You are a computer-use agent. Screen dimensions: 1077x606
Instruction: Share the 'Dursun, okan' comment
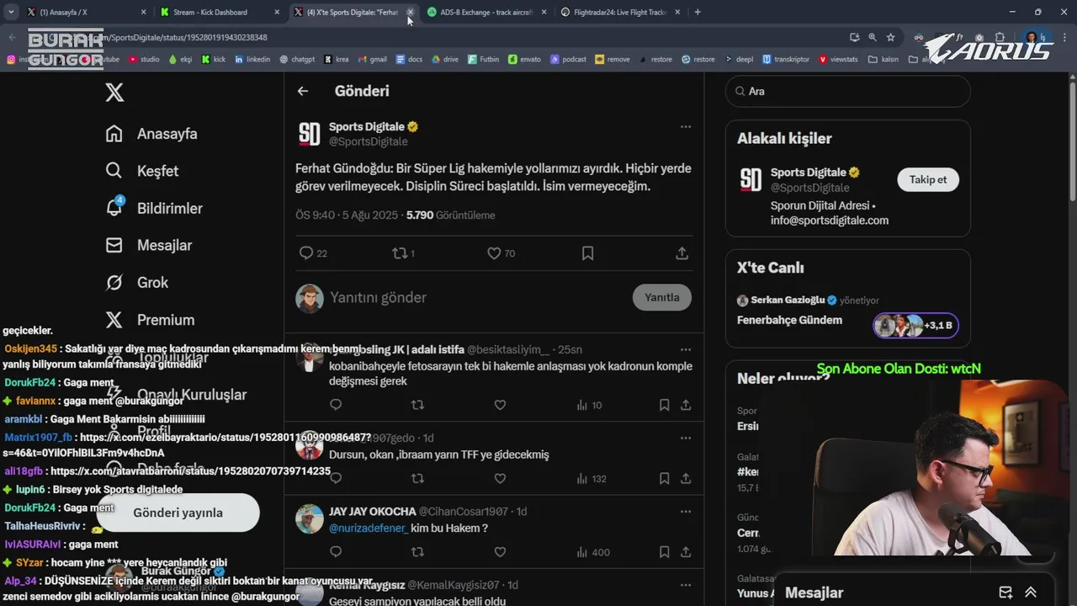tap(686, 478)
